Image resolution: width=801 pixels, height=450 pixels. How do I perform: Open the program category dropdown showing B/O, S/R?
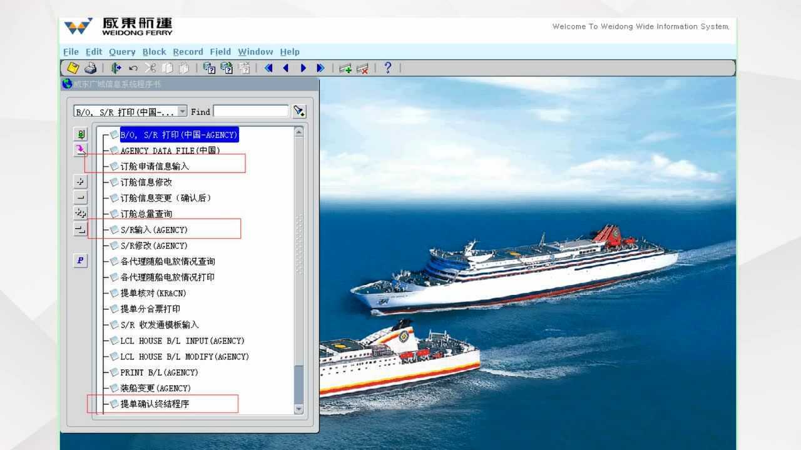pyautogui.click(x=181, y=111)
